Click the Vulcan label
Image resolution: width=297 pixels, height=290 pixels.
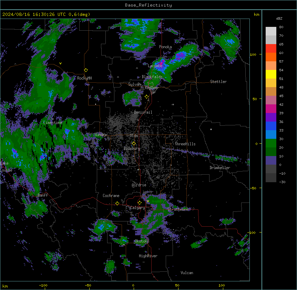click(x=187, y=273)
